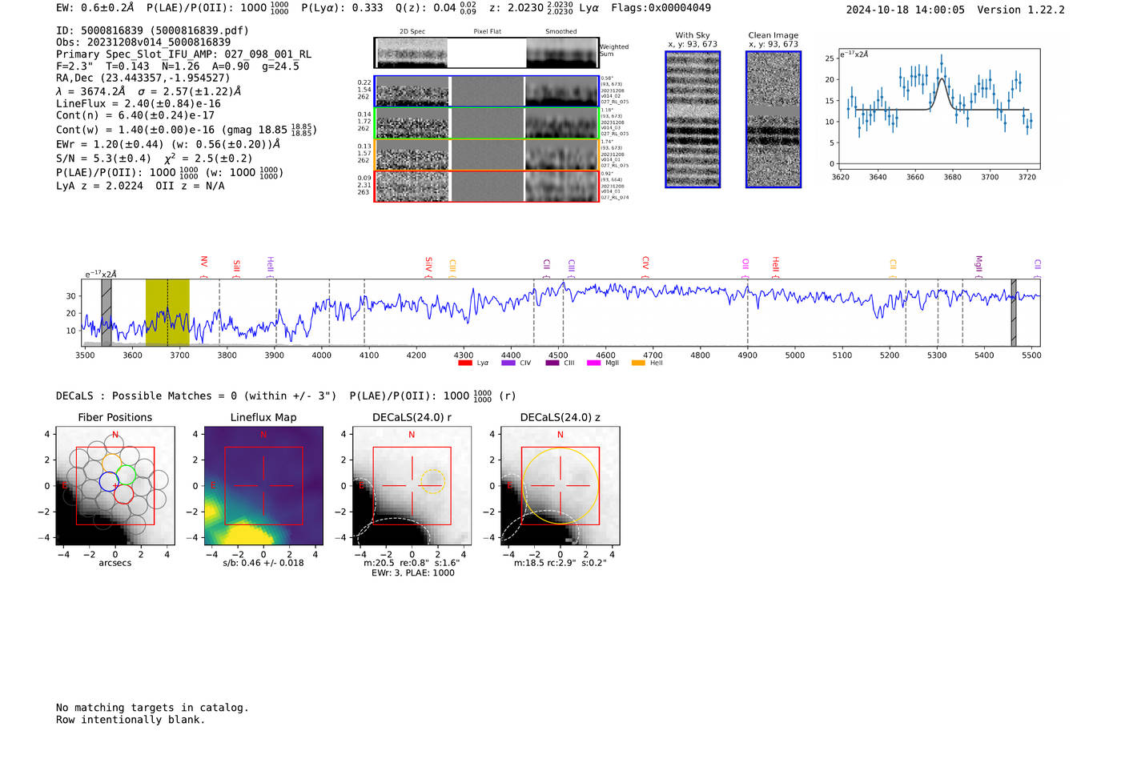Viewport: 1121px width, 763px height.
Task: Click the m:18.5 rc:2.9" s:0.2" caption
Action: click(560, 563)
